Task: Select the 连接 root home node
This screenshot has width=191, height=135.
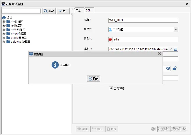Action: point(7,17)
